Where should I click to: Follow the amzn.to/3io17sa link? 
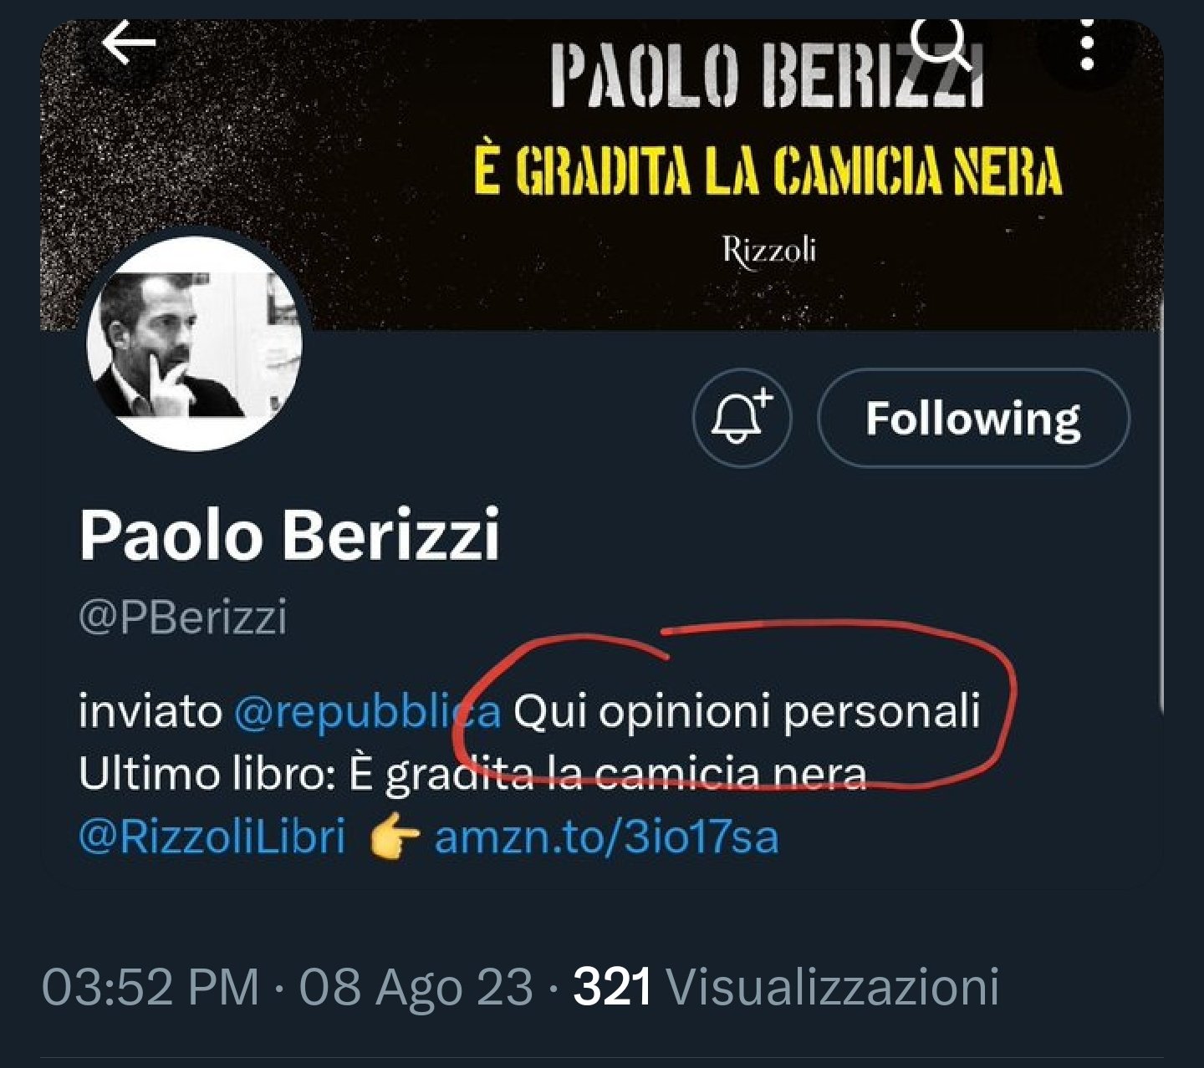point(606,837)
